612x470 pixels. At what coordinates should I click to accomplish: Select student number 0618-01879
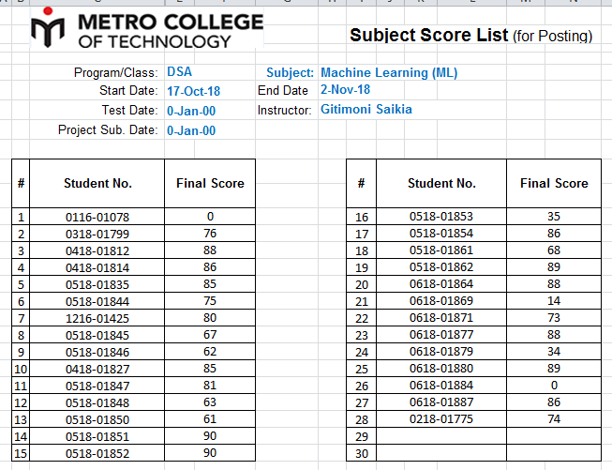pos(441,352)
